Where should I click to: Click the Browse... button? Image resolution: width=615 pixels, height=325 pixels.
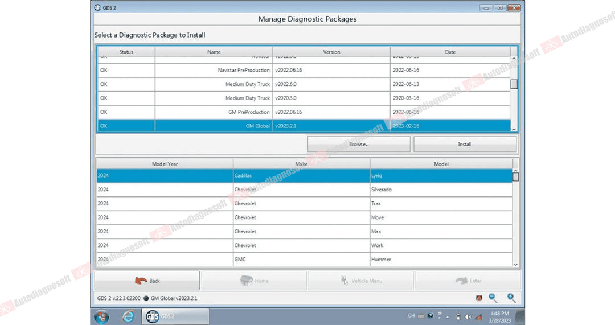(359, 144)
